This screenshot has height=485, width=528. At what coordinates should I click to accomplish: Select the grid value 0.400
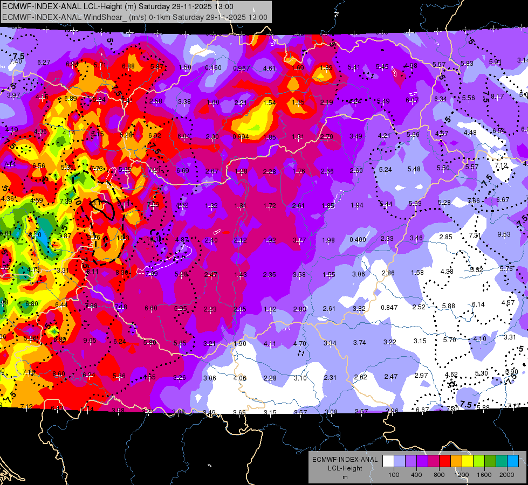coord(358,240)
